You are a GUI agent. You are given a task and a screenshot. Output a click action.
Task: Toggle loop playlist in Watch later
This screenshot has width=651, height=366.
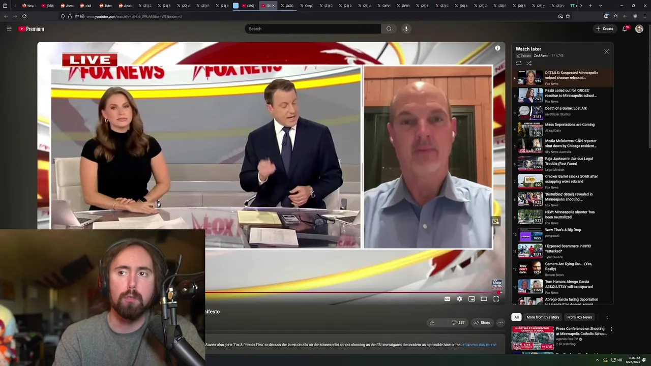[519, 64]
